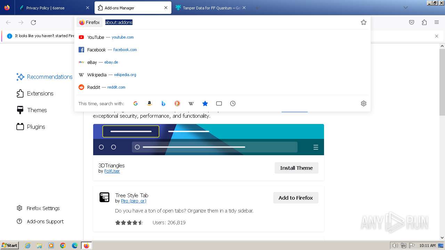The height and width of the screenshot is (250, 445).
Task: Click the Firefox taskbar button
Action: pyautogui.click(x=86, y=245)
